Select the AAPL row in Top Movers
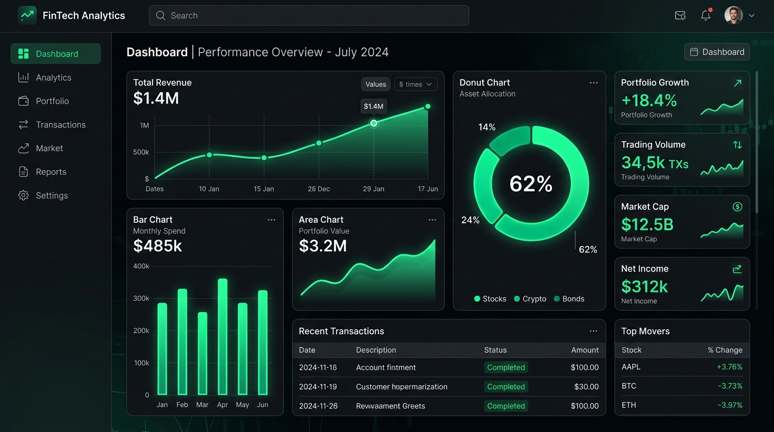Image resolution: width=774 pixels, height=432 pixels. tap(682, 367)
